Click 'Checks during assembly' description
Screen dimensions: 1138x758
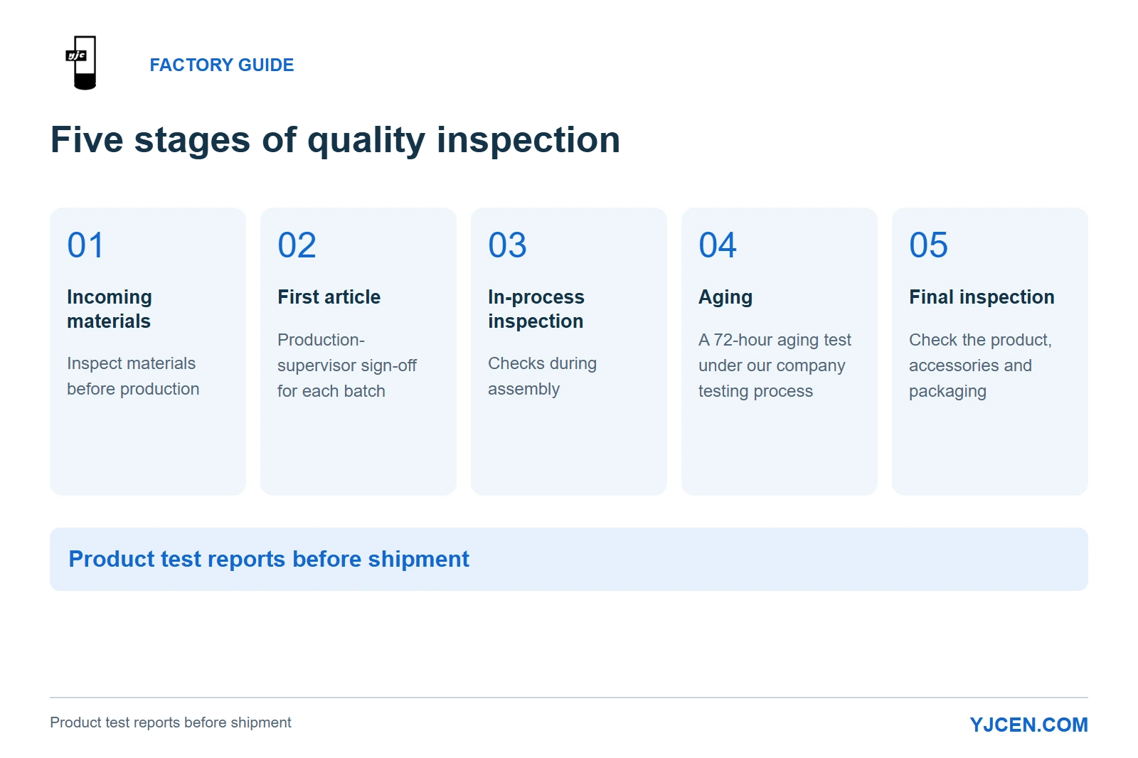pyautogui.click(x=542, y=376)
